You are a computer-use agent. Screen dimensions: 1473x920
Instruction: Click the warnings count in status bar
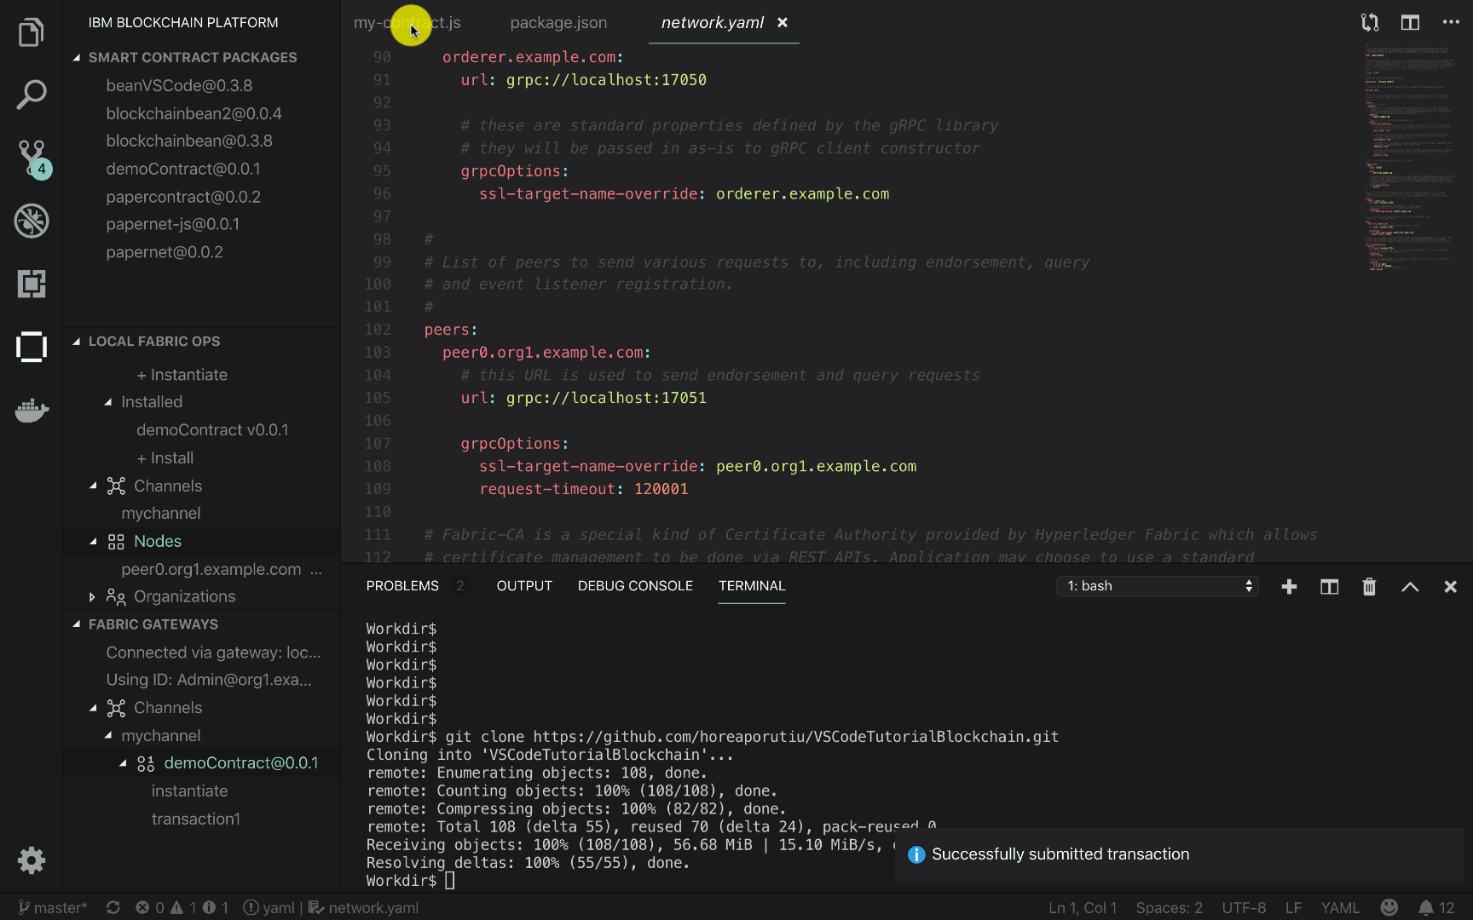(x=183, y=908)
